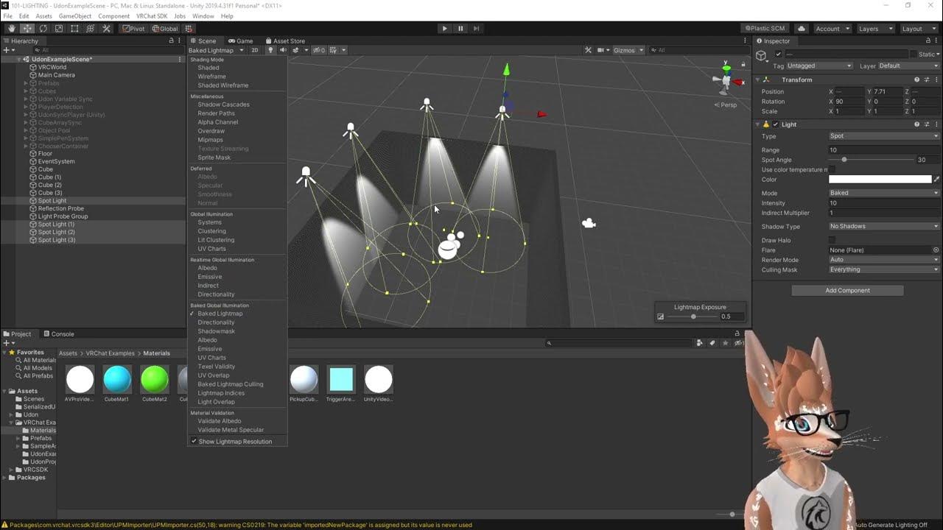
Task: Enable Use color temperature mode checkbox
Action: click(832, 170)
